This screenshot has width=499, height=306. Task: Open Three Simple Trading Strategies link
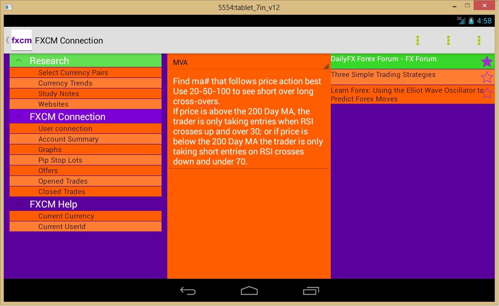point(383,75)
